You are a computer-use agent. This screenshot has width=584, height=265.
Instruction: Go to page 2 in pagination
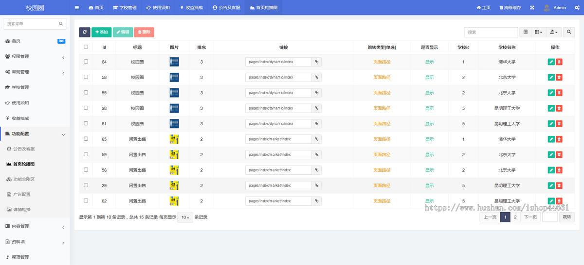tap(515, 217)
